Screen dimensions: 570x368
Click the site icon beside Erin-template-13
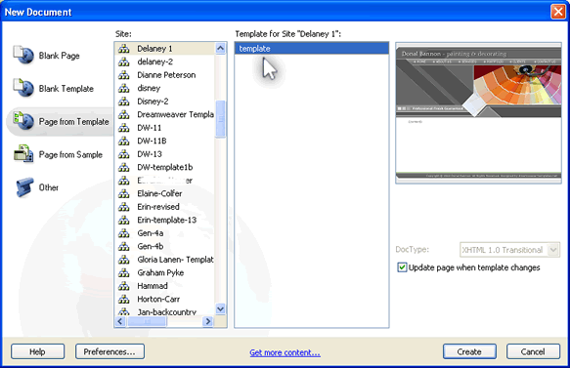pyautogui.click(x=124, y=220)
